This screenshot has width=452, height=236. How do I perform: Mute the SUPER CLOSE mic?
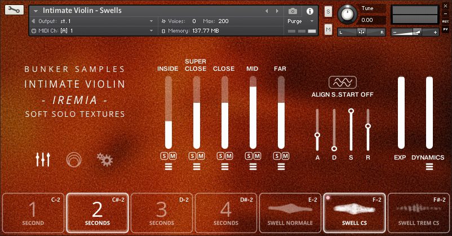coord(201,156)
